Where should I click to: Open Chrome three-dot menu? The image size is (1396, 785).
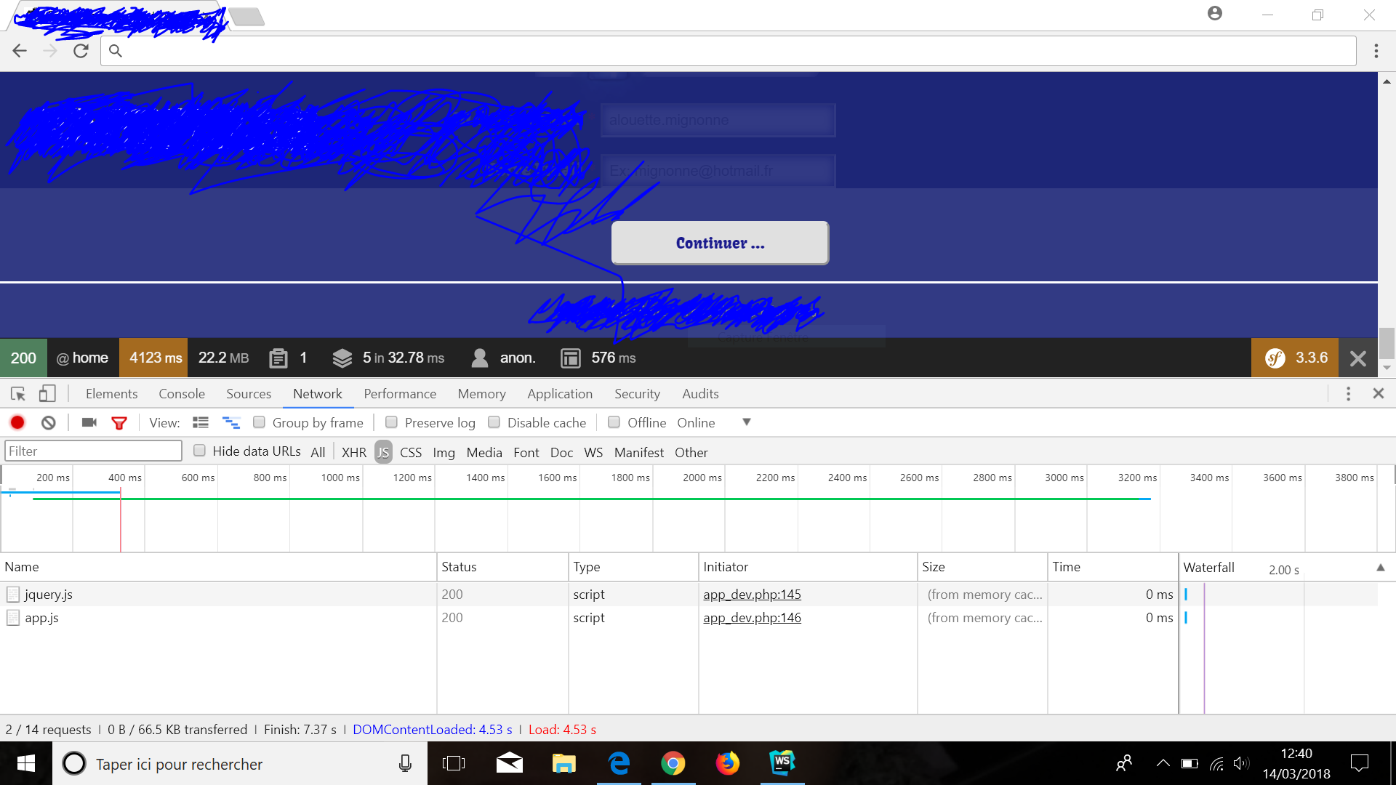(1376, 51)
